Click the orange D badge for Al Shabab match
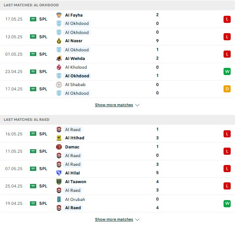 point(227,89)
